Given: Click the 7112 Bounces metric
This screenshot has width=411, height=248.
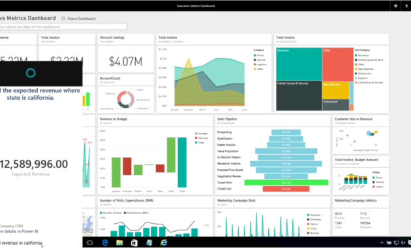Looking at the screenshot, I should pyautogui.click(x=364, y=215).
